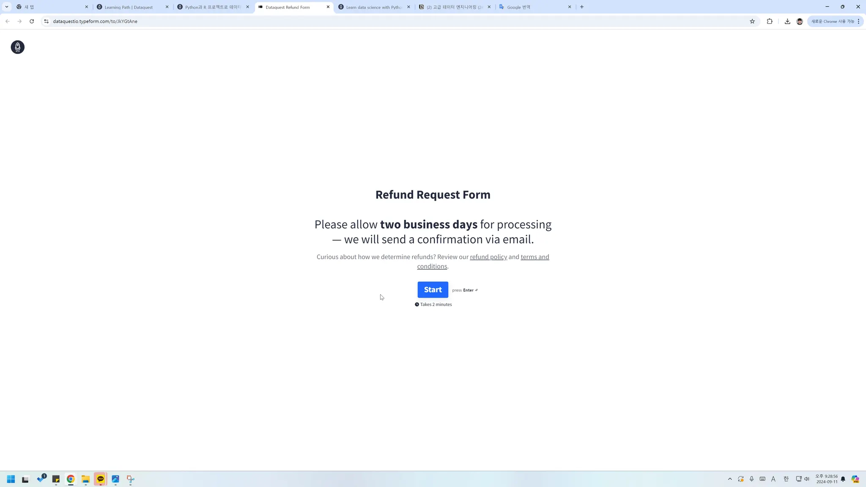
Task: Open the Chrome downloads icon
Action: (787, 22)
